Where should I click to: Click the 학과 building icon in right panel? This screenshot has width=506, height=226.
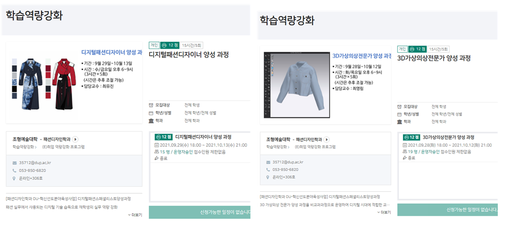click(399, 122)
